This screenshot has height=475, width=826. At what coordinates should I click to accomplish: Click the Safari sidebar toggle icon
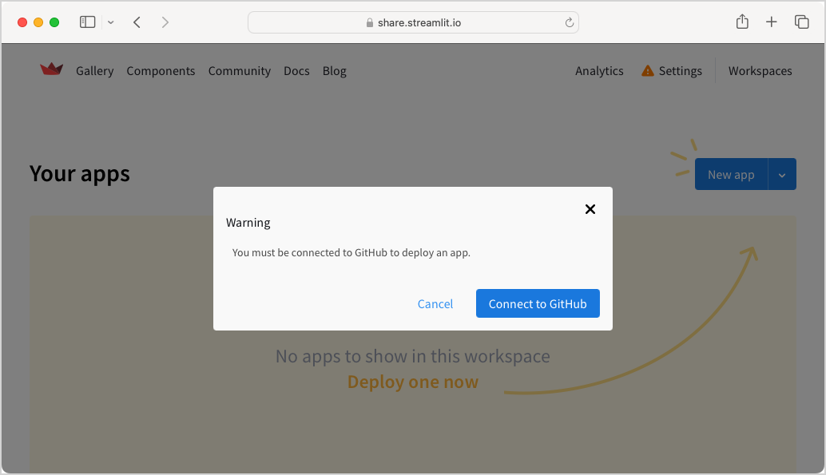point(88,22)
